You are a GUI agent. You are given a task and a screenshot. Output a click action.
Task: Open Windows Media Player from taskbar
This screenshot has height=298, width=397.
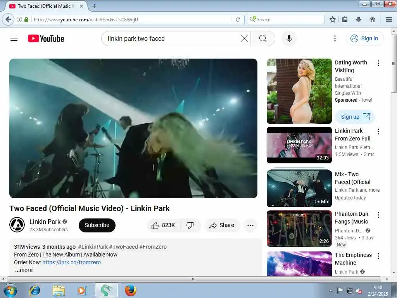point(82,290)
